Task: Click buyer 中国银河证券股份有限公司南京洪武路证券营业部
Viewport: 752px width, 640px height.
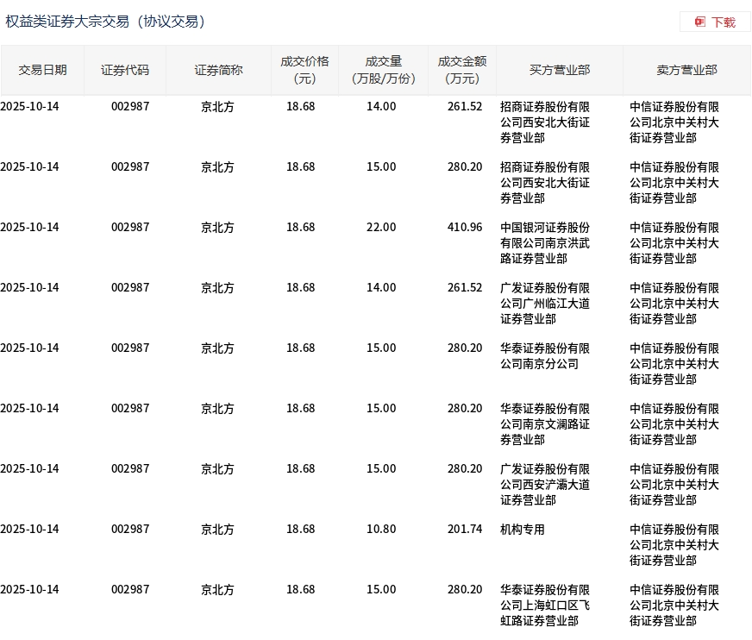Action: (x=545, y=242)
